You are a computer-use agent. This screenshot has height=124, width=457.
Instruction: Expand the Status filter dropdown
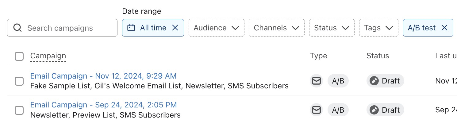pos(332,28)
